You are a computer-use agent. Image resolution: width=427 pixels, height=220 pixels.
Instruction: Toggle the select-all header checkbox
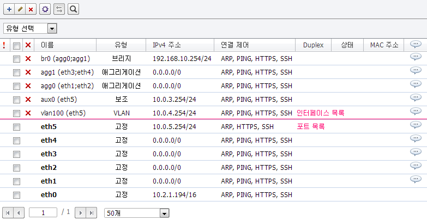(x=17, y=45)
